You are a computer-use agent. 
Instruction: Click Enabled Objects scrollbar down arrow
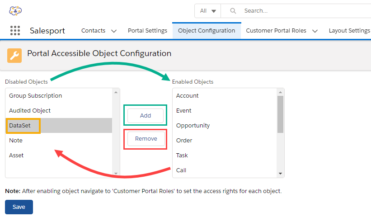tap(281, 174)
